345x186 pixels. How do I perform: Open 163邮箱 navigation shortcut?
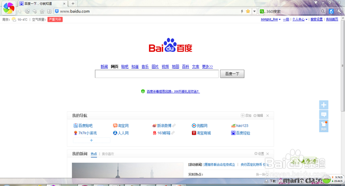tap(161, 133)
